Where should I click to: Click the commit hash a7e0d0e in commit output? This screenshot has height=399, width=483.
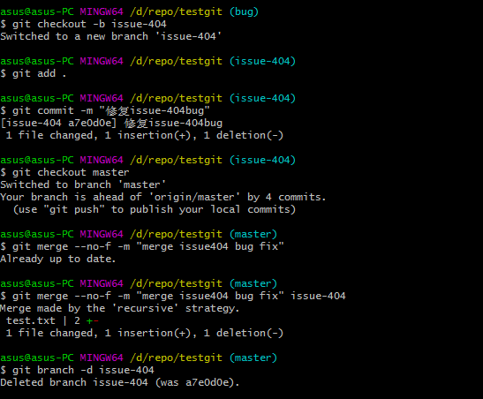tap(92, 124)
